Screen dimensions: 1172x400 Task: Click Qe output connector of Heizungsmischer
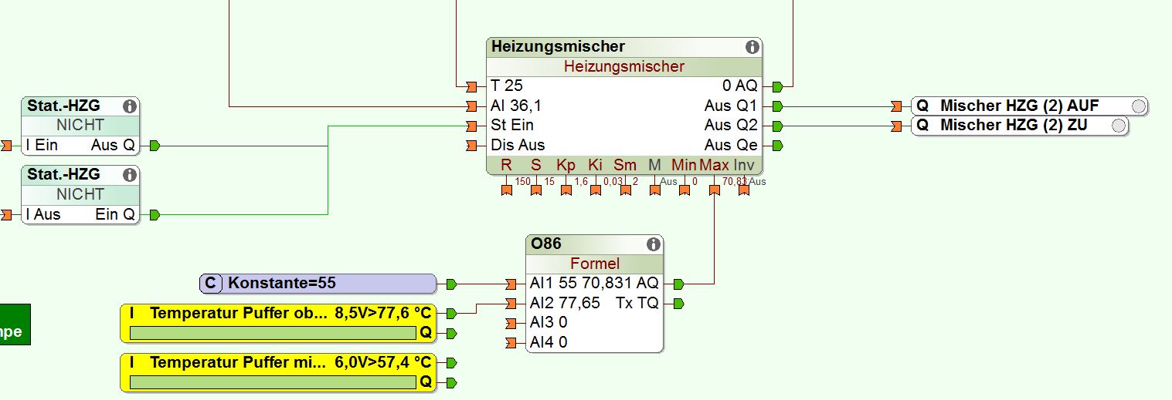(777, 146)
